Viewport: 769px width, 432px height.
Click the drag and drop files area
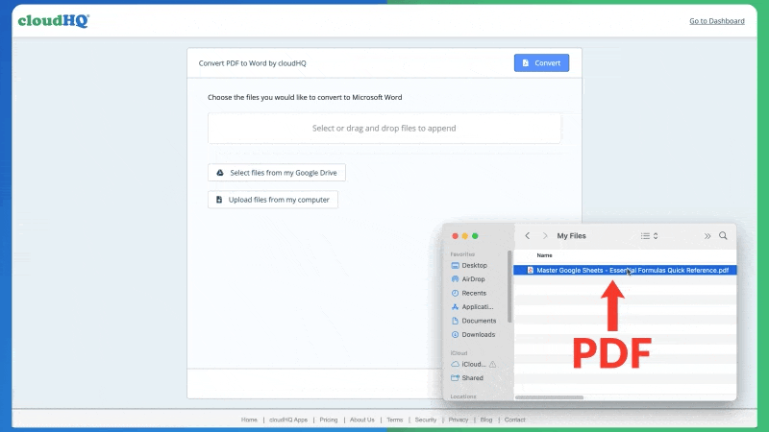click(x=384, y=129)
